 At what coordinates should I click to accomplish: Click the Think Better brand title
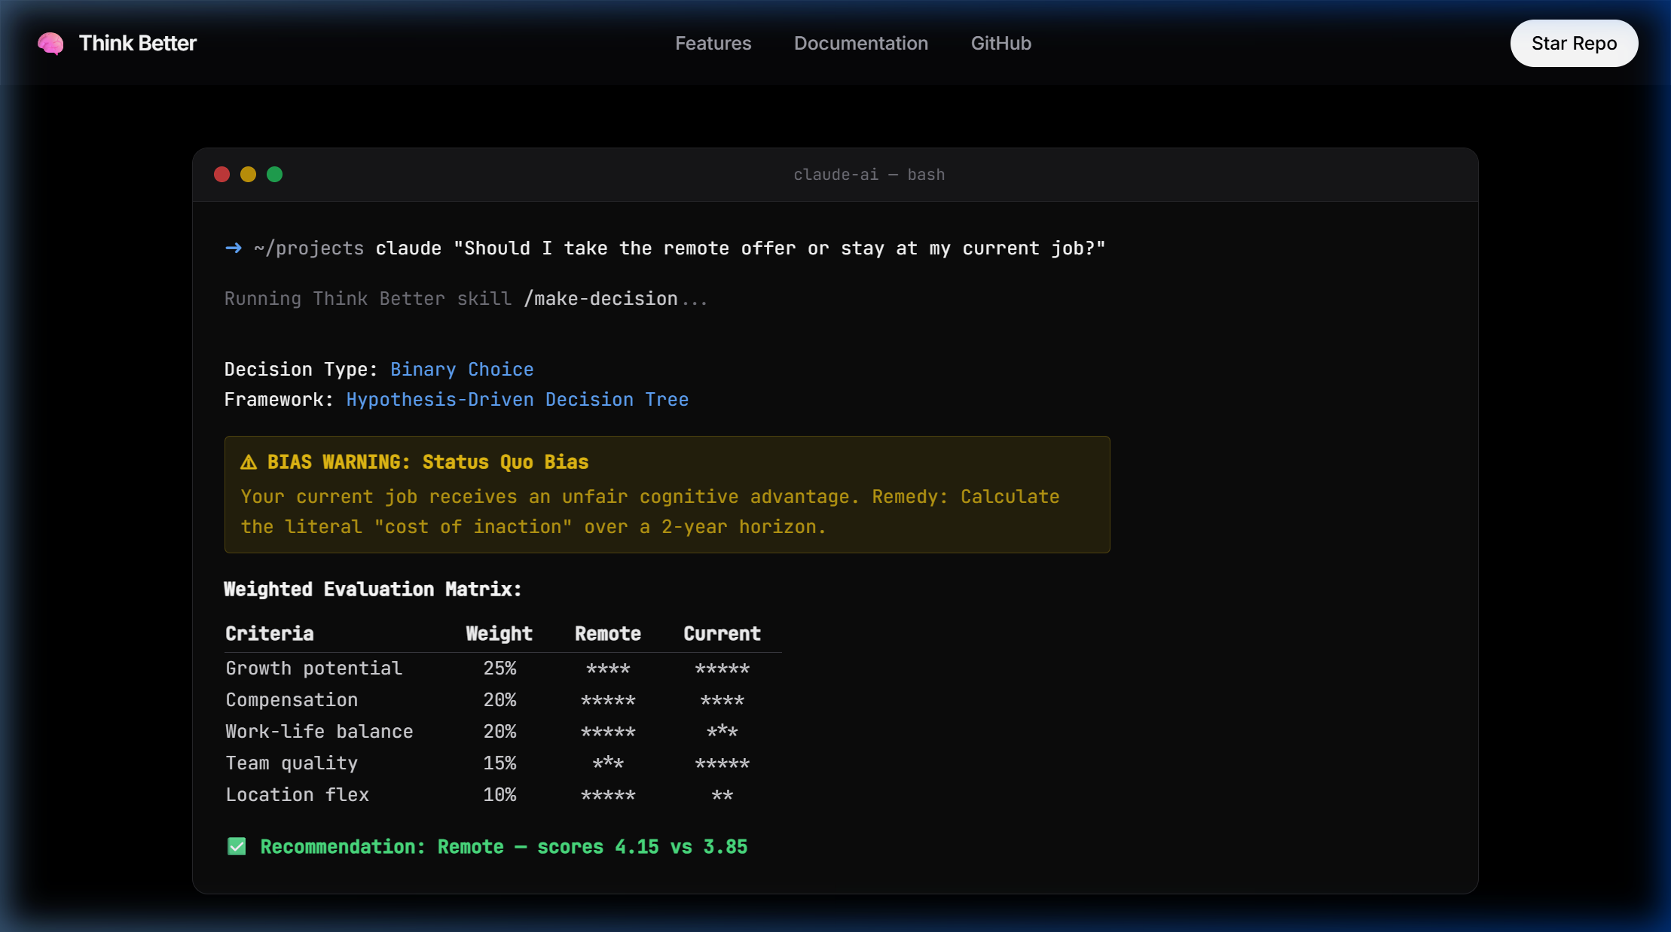coord(138,44)
